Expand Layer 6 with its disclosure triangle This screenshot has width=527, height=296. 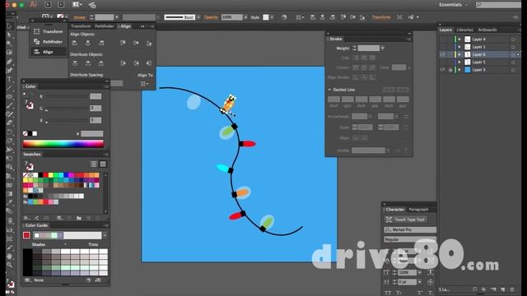(459, 54)
